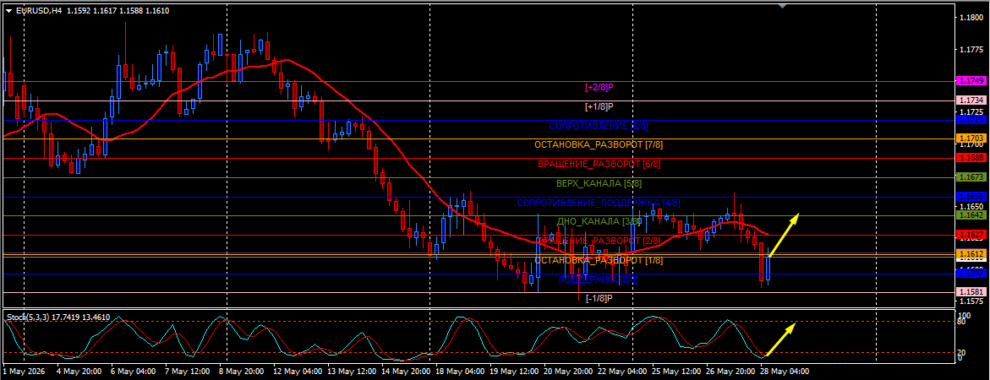Click the ПОДДЕРЖКА [0/8] level label
This screenshot has width=990, height=380.
(598, 280)
